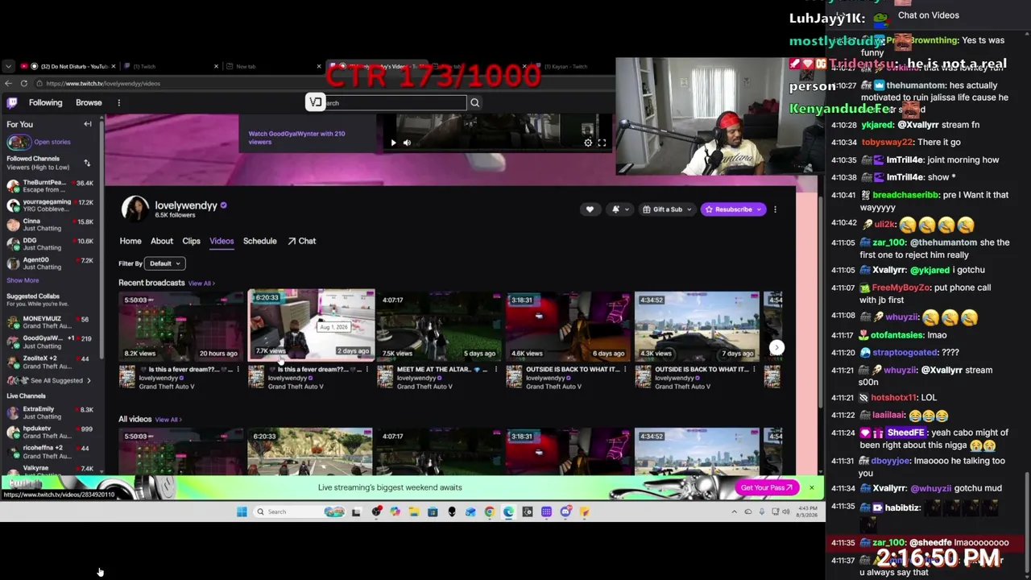Open the 4:34:52 recent broadcast thumbnail
The height and width of the screenshot is (580, 1031).
(697, 325)
